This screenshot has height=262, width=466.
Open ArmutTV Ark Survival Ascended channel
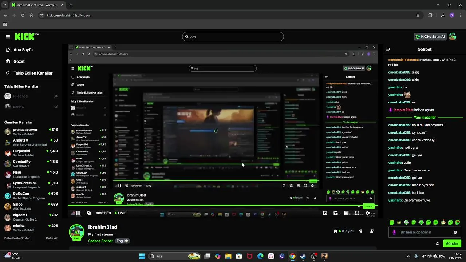tap(31, 142)
